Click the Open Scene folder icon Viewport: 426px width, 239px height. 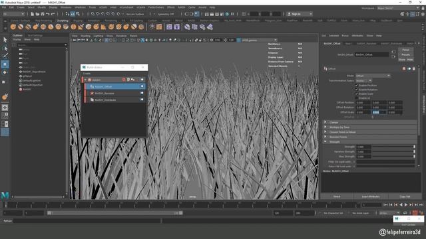point(37,14)
